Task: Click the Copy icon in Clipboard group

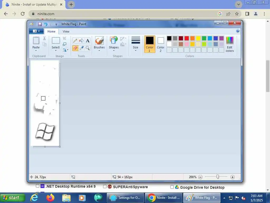Action: click(44, 44)
